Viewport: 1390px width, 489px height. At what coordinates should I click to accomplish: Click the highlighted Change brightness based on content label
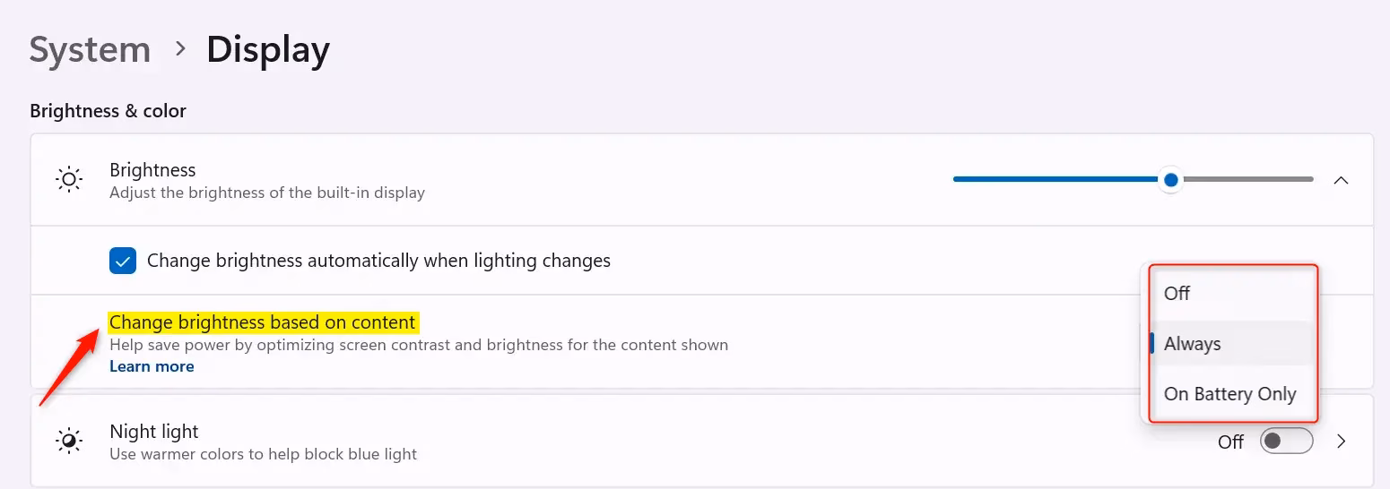tap(263, 322)
